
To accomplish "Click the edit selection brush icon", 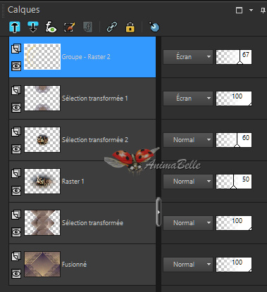I will pos(70,27).
